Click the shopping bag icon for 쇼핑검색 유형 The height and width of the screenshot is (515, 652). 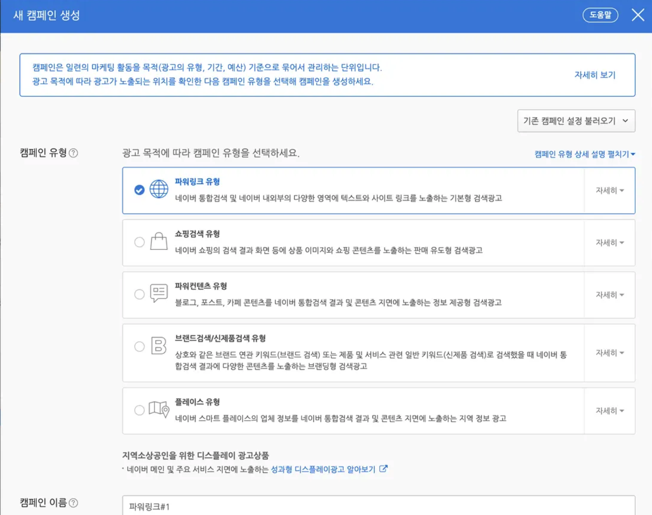coord(159,241)
